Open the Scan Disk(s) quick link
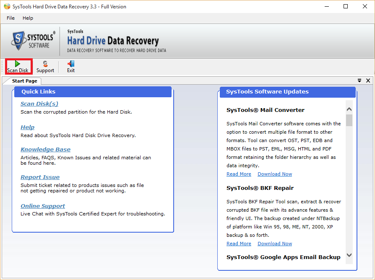The height and width of the screenshot is (280, 375). (x=39, y=104)
